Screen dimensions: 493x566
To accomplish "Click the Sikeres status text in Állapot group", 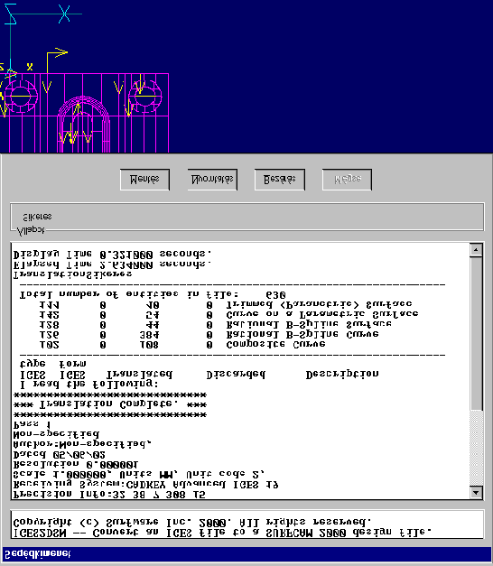I will click(37, 217).
